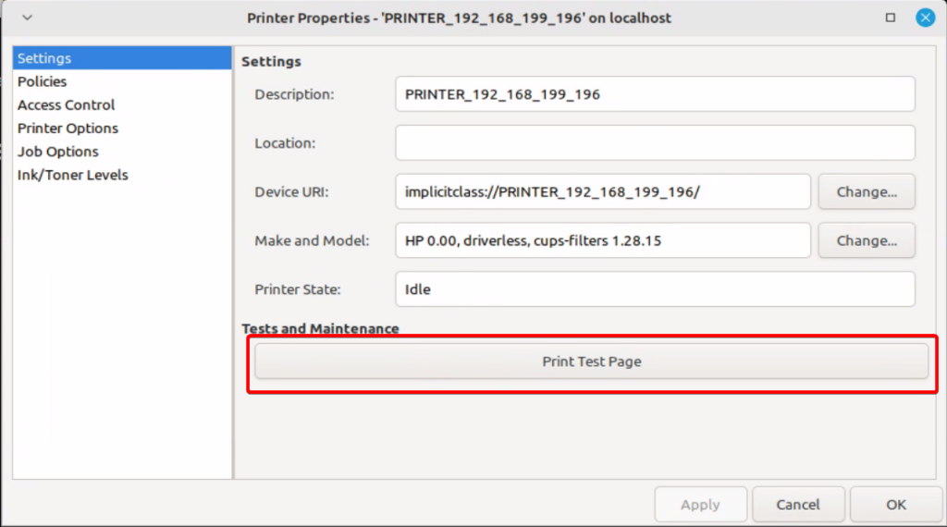This screenshot has height=527, width=947.
Task: View Ink/Toner Levels page
Action: tap(73, 175)
